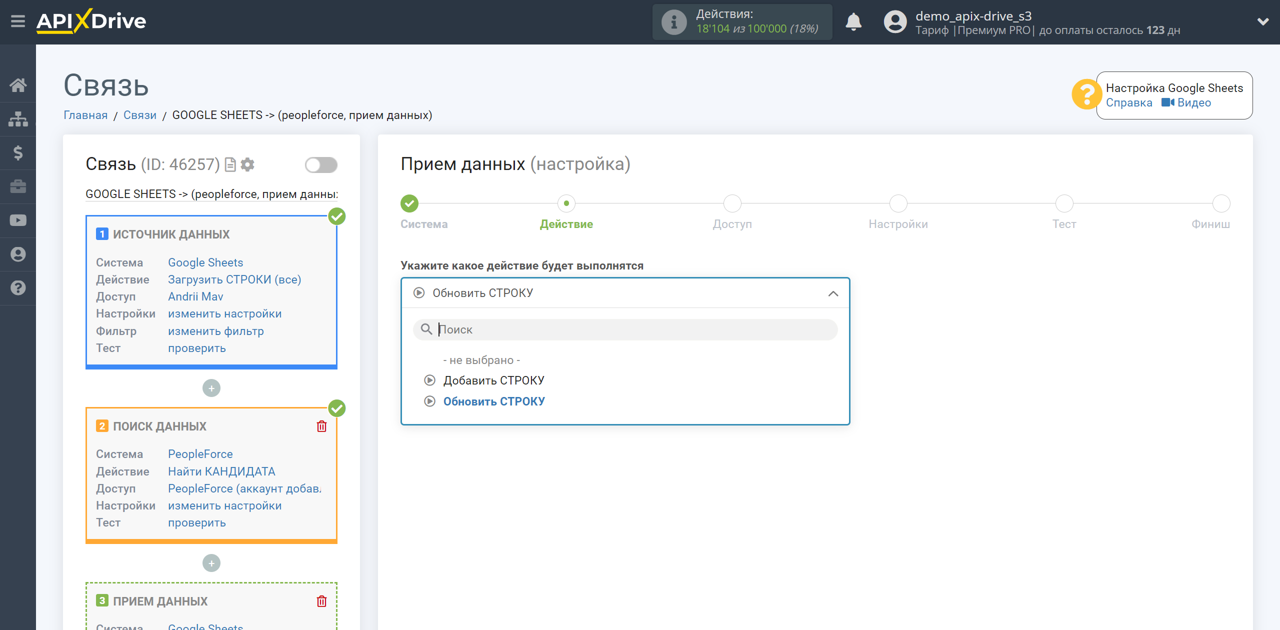Click search block проверить link
Viewport: 1280px width, 630px height.
197,522
